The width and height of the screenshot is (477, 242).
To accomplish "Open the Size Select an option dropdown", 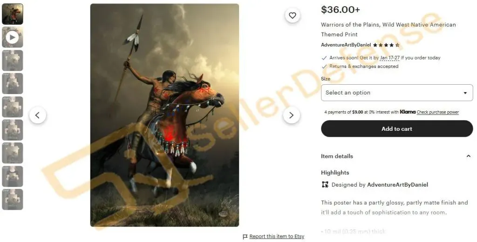I will coord(397,93).
